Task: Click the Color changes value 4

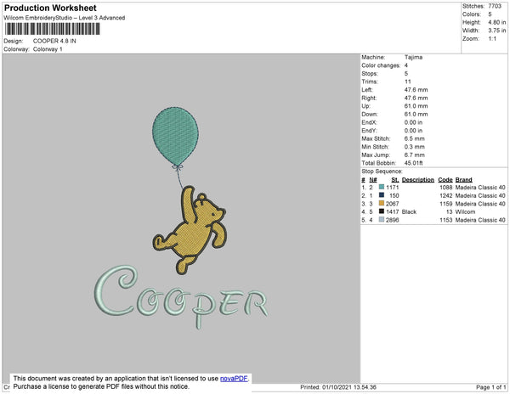Action: click(x=406, y=65)
